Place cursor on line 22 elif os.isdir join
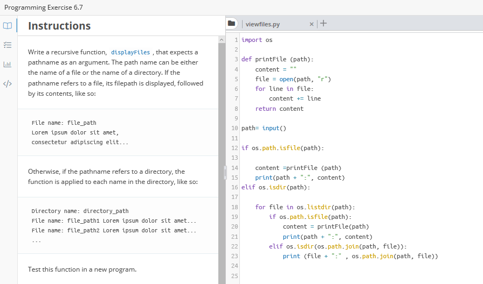The image size is (483, 284). pos(337,246)
